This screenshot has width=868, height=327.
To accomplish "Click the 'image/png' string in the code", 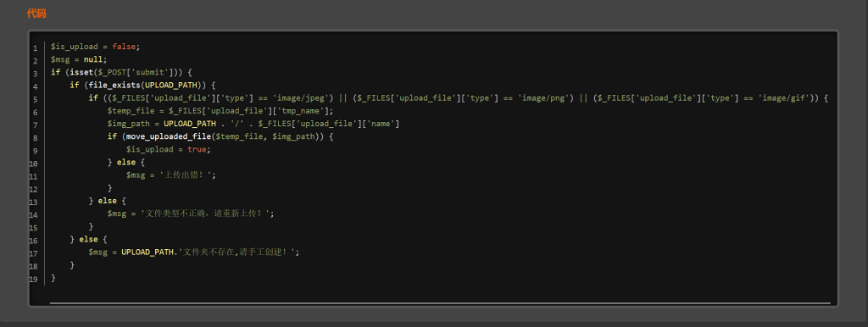I will (546, 98).
